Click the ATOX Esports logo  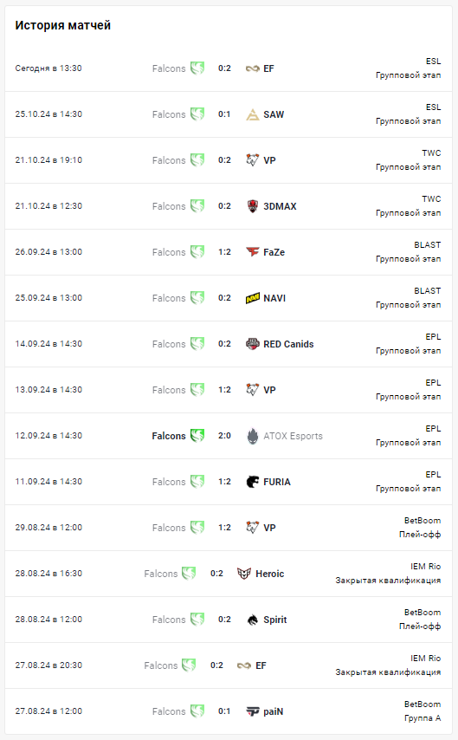point(252,436)
